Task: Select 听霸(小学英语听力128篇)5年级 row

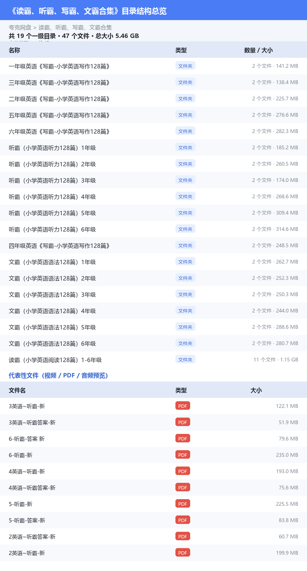Action: click(153, 213)
